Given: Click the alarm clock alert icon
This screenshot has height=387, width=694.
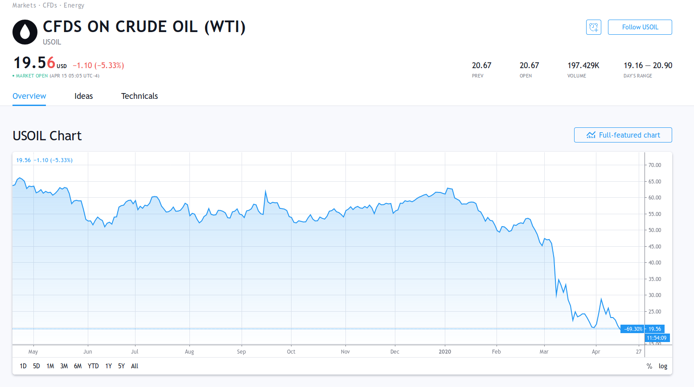Looking at the screenshot, I should click(x=593, y=27).
